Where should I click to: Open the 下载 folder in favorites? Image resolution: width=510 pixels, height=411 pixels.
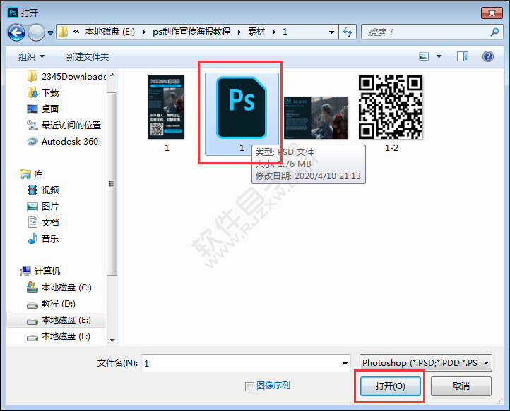click(43, 93)
